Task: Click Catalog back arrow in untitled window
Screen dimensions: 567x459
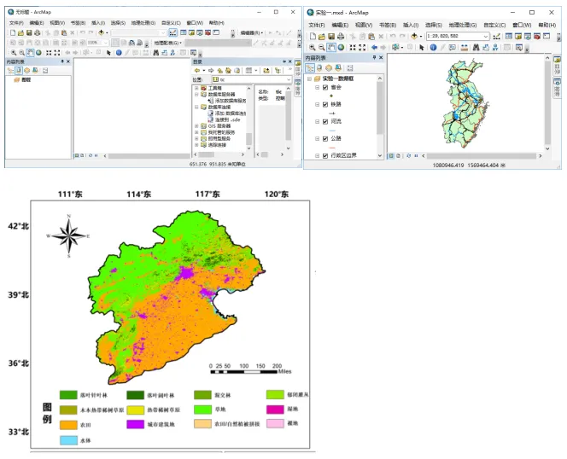Action: (197, 71)
